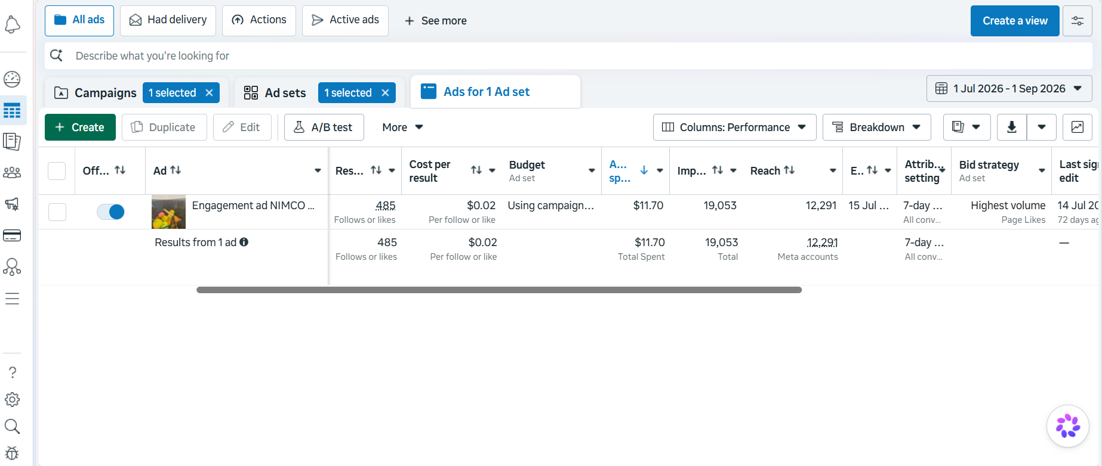Open the notifications bell

pyautogui.click(x=13, y=25)
